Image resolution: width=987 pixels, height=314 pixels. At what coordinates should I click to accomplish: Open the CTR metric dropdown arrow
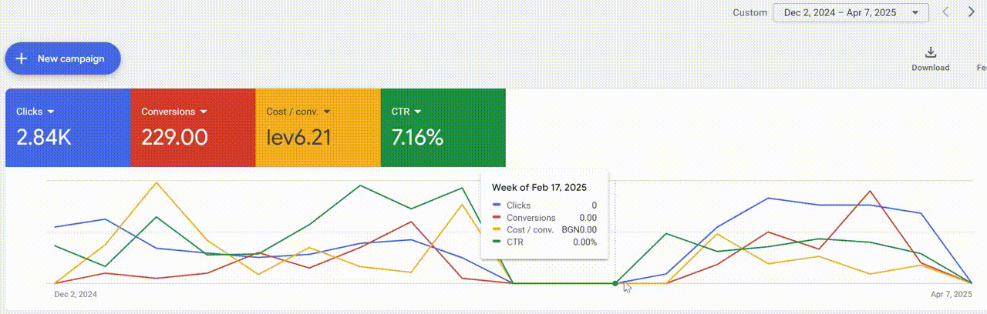417,112
